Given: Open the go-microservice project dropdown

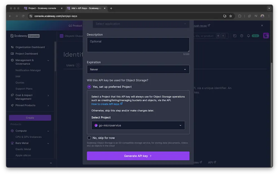Looking at the screenshot, I should (138, 125).
